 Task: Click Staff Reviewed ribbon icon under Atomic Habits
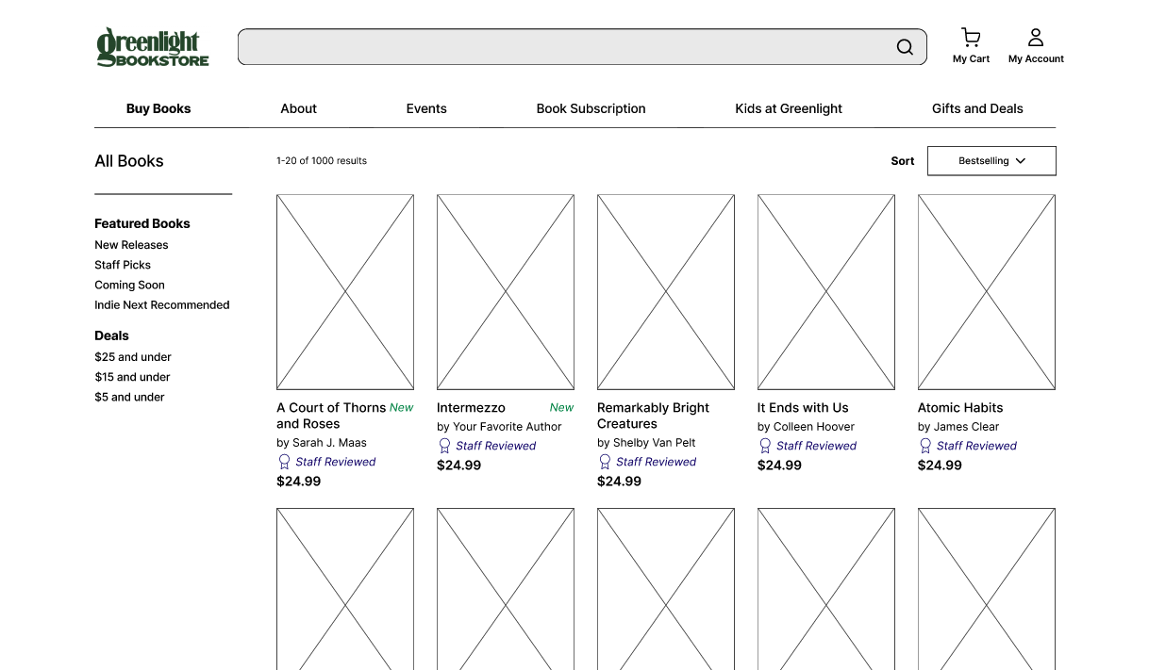[925, 446]
